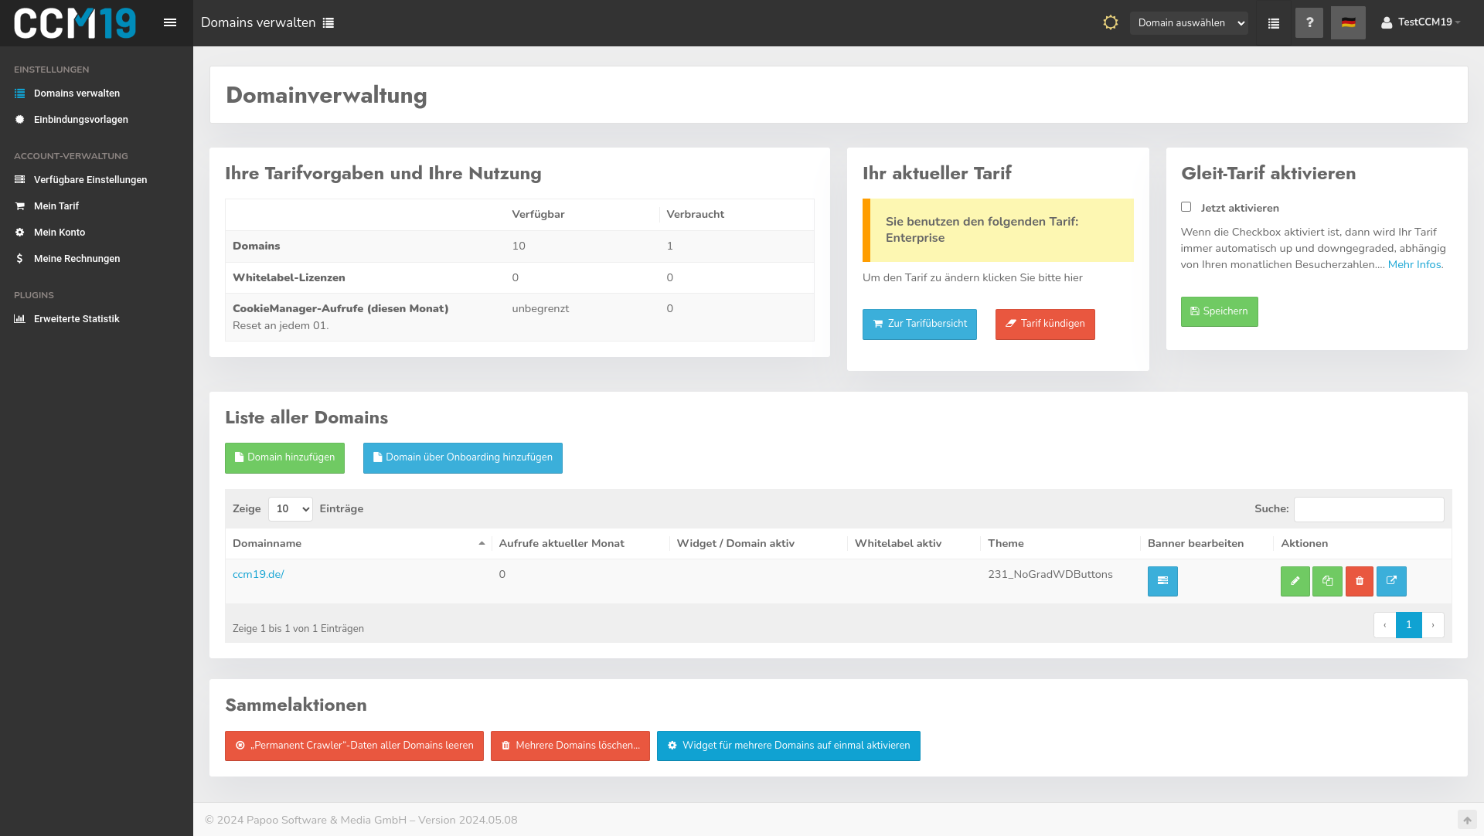Change entries shown via Zeige dropdown
1484x836 pixels.
pos(290,509)
